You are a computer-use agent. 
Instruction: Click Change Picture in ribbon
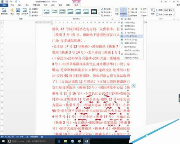tap(33, 12)
